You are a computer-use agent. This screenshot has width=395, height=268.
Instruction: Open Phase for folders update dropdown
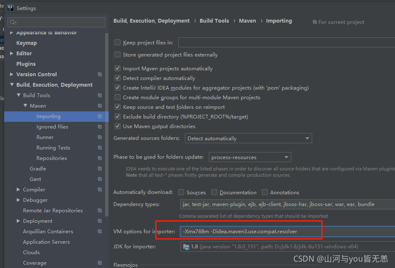click(250, 157)
